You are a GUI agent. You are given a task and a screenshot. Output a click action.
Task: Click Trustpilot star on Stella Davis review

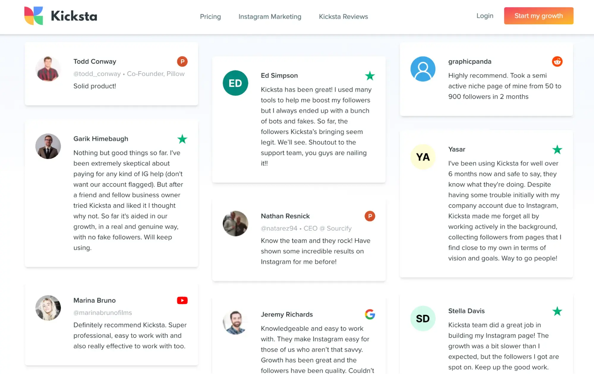[557, 311]
